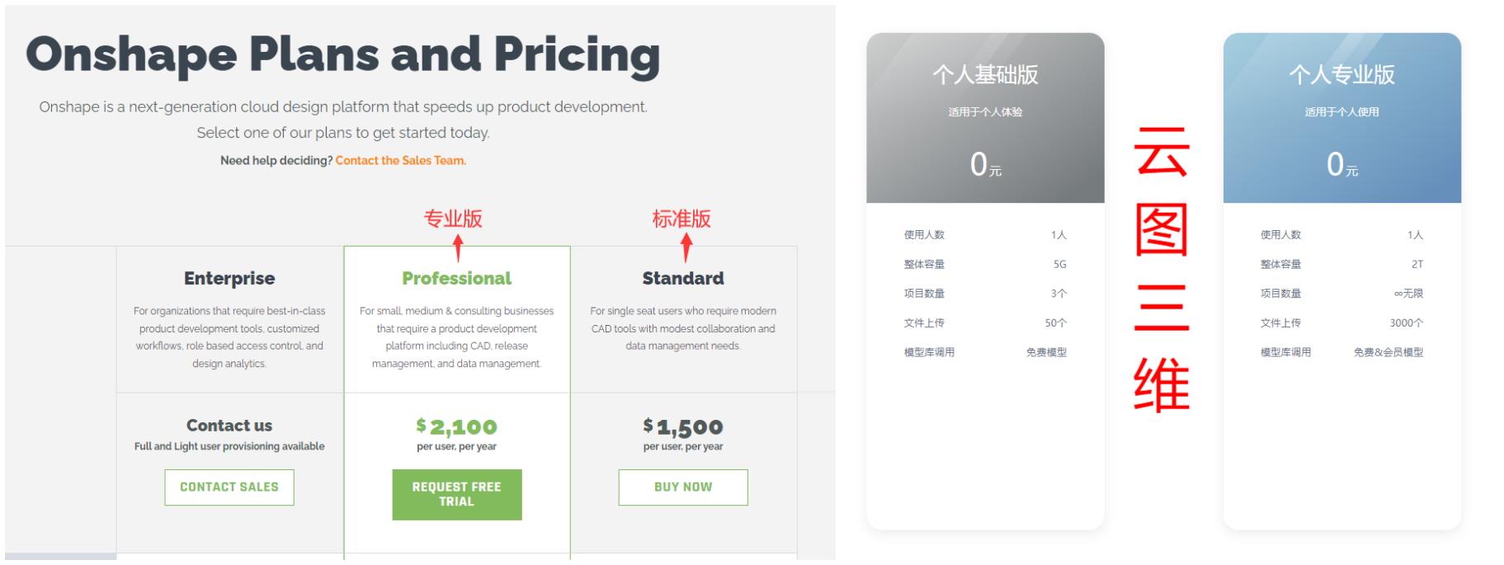Click the 免费&会员模型 value text
Screen dimensions: 1504x565
click(x=1388, y=352)
